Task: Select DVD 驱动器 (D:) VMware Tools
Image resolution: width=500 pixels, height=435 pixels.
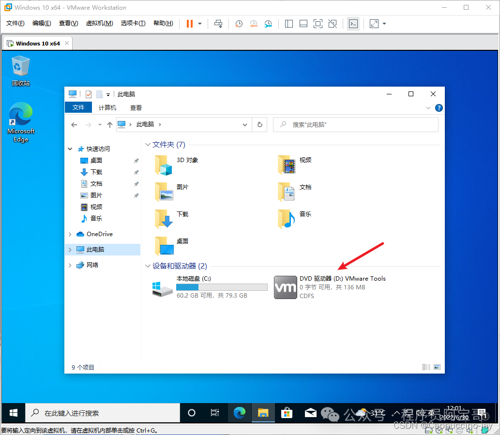Action: click(x=330, y=287)
